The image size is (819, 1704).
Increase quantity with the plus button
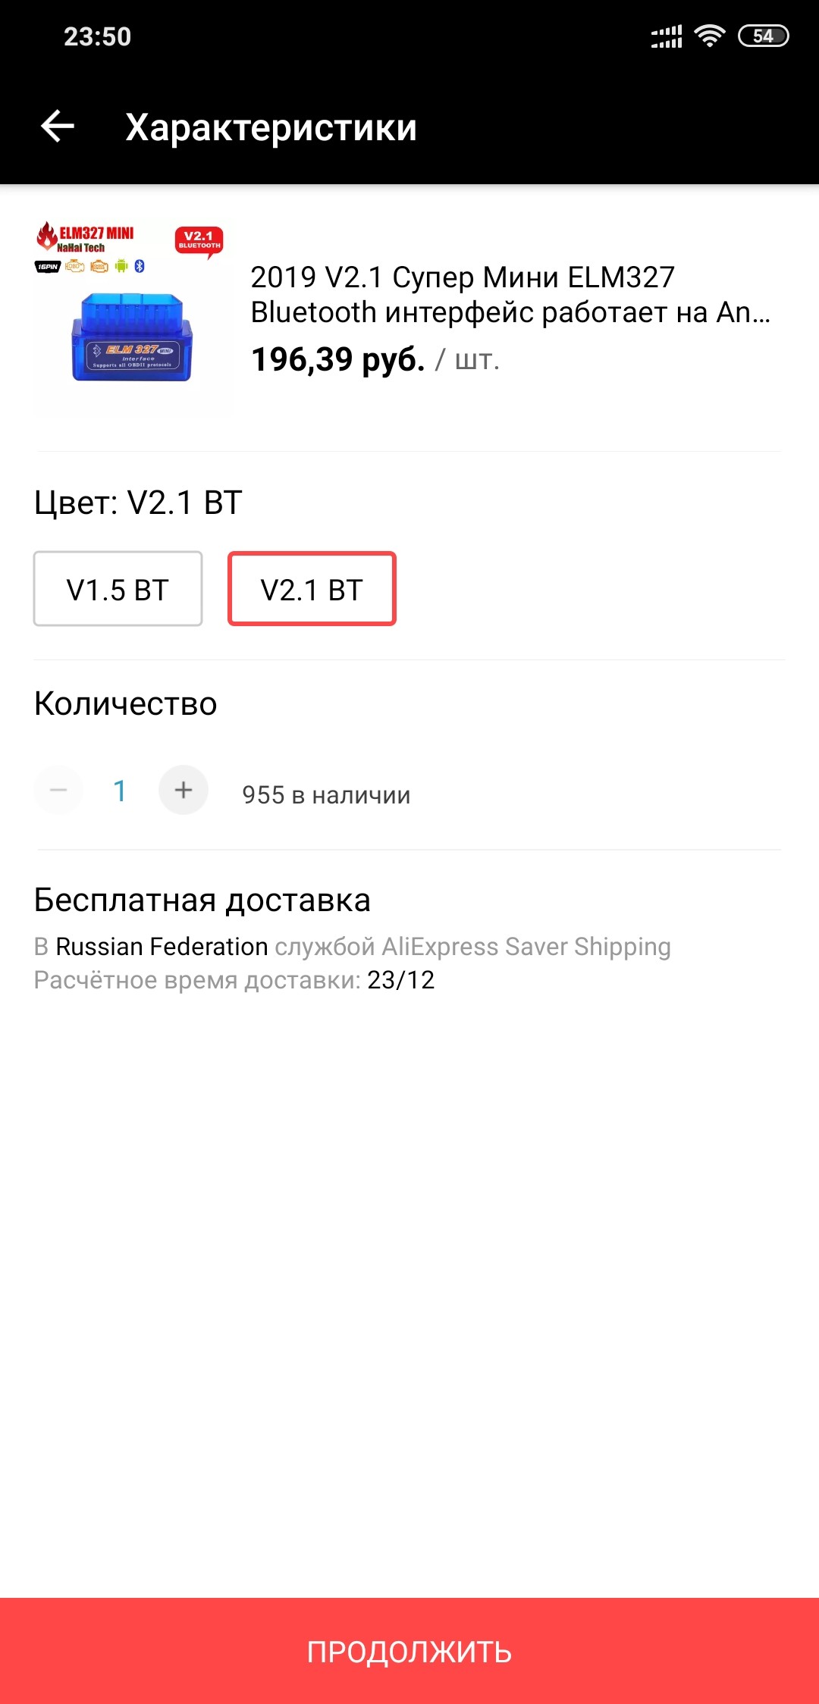[184, 790]
